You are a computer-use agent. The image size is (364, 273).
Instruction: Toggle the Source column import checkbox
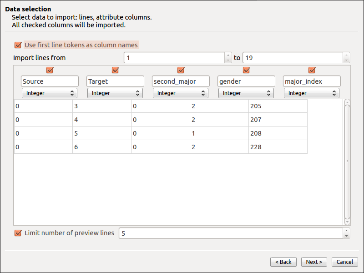pos(50,70)
